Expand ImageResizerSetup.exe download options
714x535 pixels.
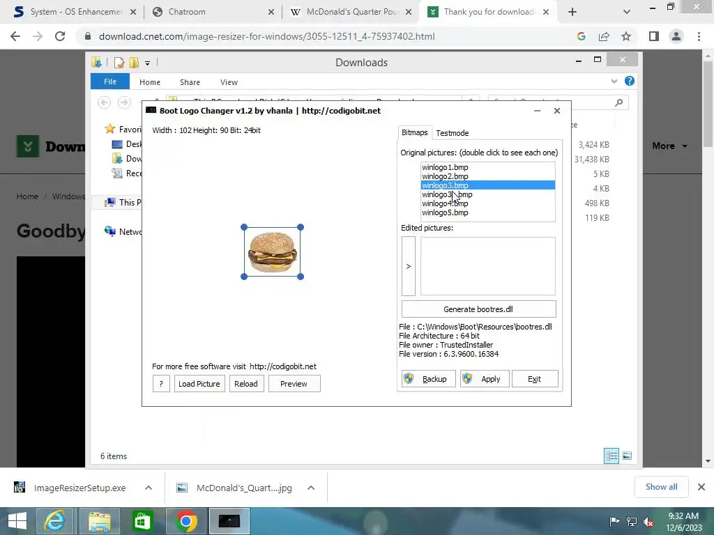149,488
